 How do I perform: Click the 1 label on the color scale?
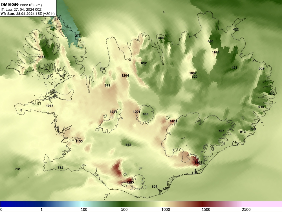pos(41,209)
